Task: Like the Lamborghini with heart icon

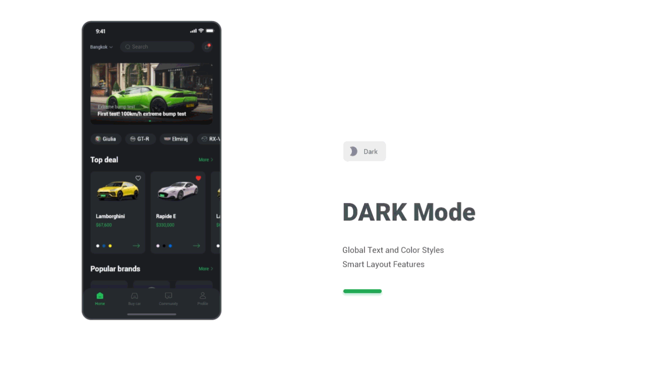Action: pyautogui.click(x=138, y=178)
